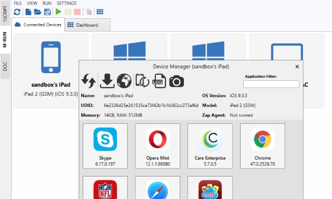The image size is (332, 199).
Task: Select the DOC side tab
Action: (x=5, y=66)
